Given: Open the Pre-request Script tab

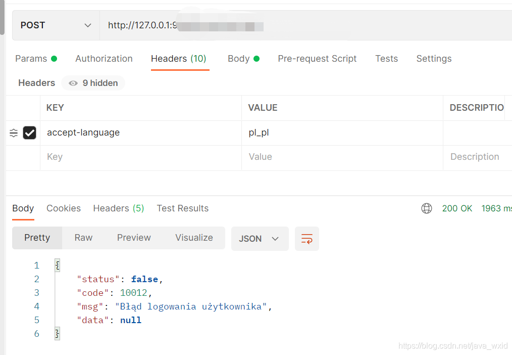Looking at the screenshot, I should [x=317, y=59].
